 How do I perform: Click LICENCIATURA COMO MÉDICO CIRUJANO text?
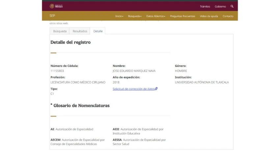pyautogui.click(x=78, y=82)
